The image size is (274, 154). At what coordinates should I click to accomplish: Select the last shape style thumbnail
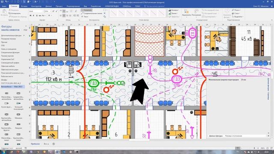pos(162,13)
